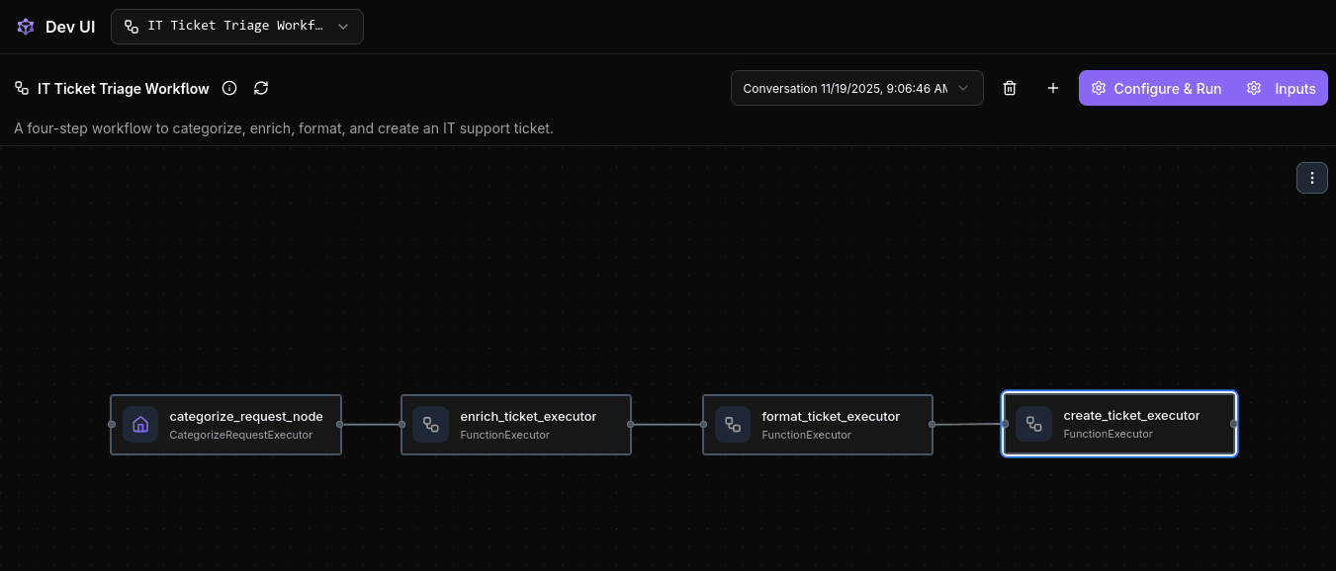Click the trash icon to delete the conversation
This screenshot has height=571, width=1336.
1010,88
